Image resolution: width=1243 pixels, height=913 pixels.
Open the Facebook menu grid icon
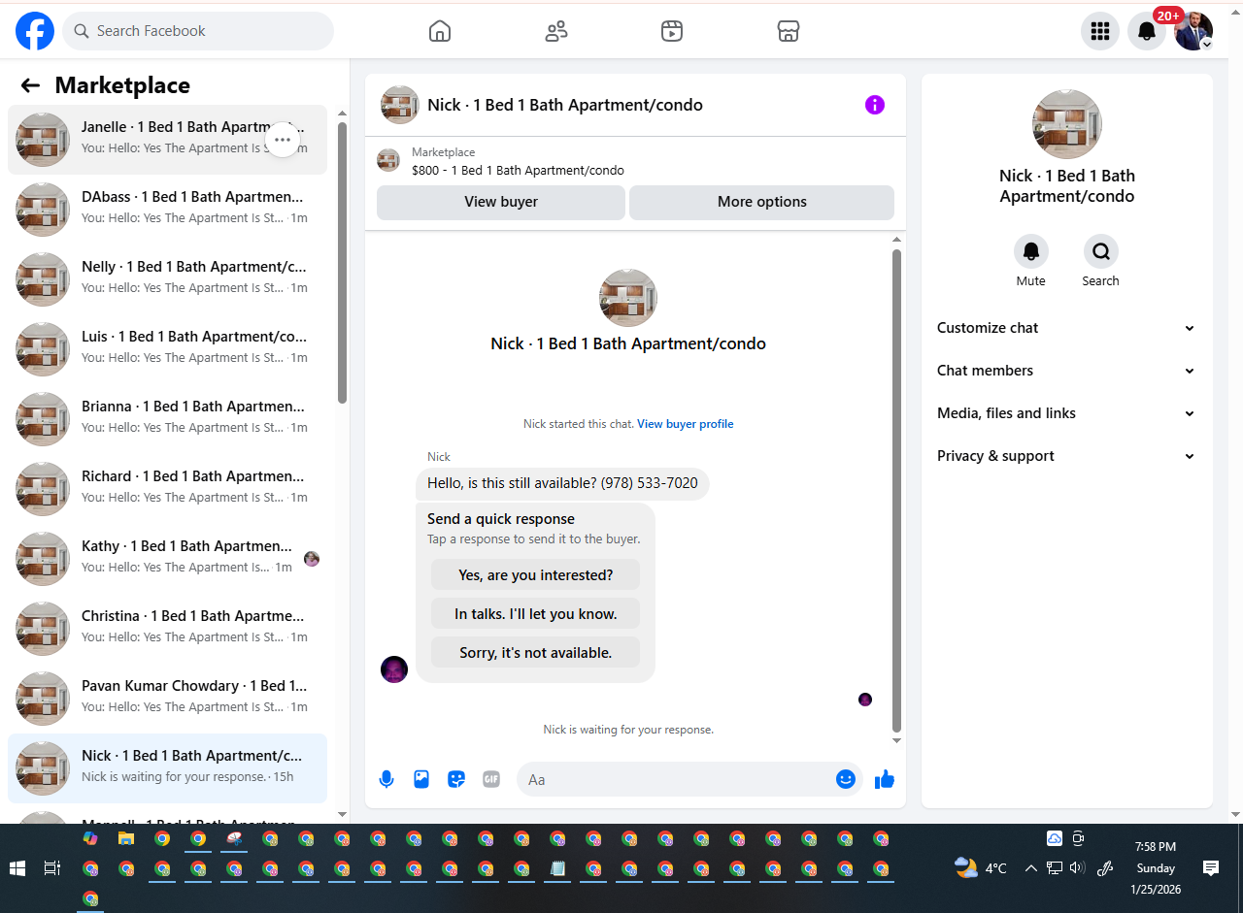click(1100, 31)
